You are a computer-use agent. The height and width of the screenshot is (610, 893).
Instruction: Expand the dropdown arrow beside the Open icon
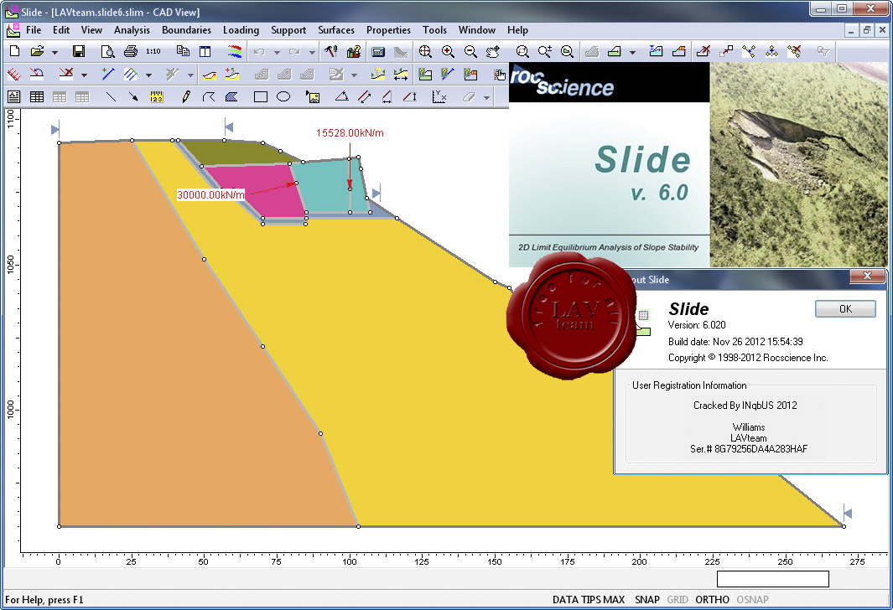tap(55, 52)
